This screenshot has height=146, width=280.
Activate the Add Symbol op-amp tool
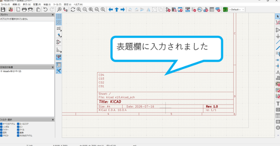point(278,30)
